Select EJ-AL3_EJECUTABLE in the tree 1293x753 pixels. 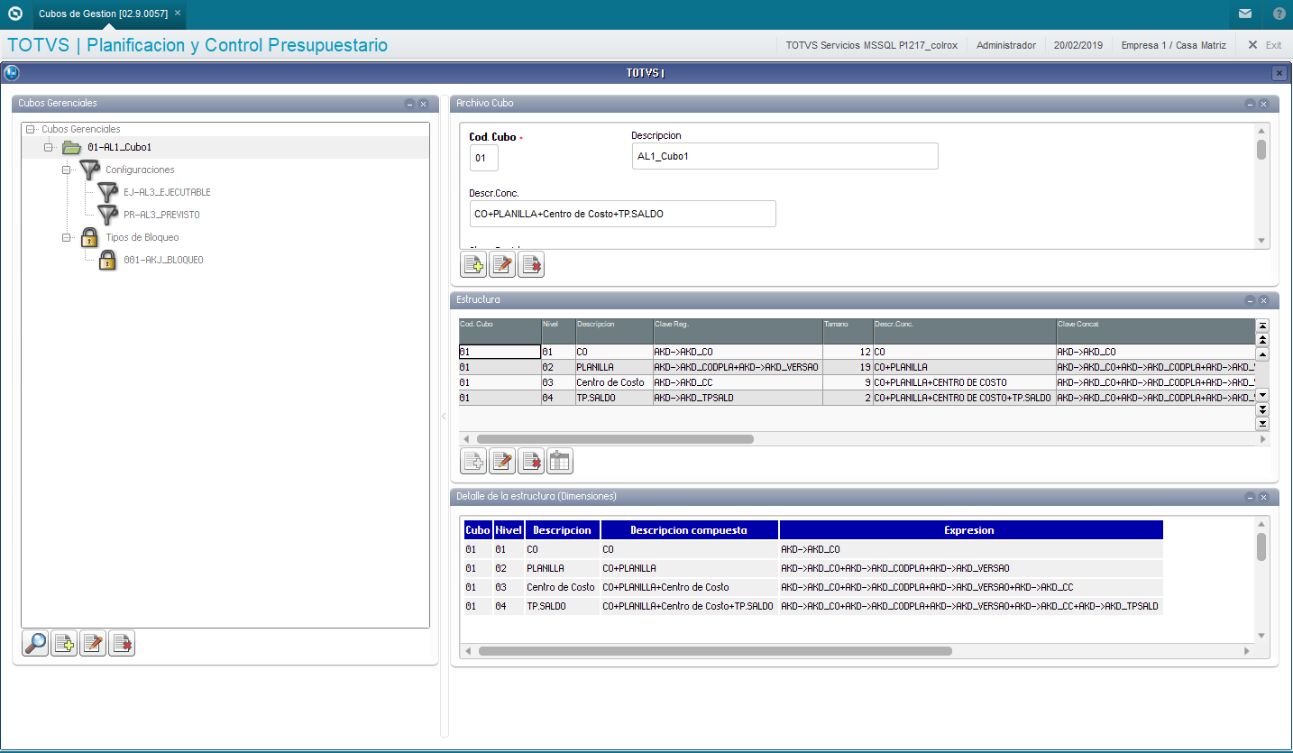(167, 192)
